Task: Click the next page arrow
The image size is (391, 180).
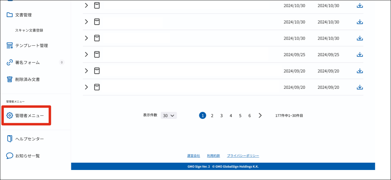Action: pos(260,115)
